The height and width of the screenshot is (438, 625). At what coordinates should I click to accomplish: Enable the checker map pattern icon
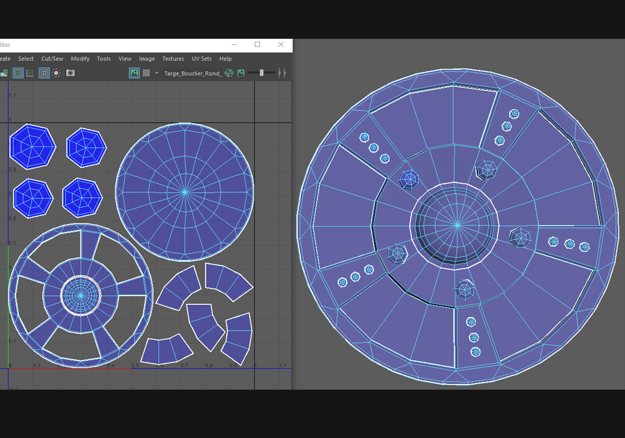(x=146, y=73)
